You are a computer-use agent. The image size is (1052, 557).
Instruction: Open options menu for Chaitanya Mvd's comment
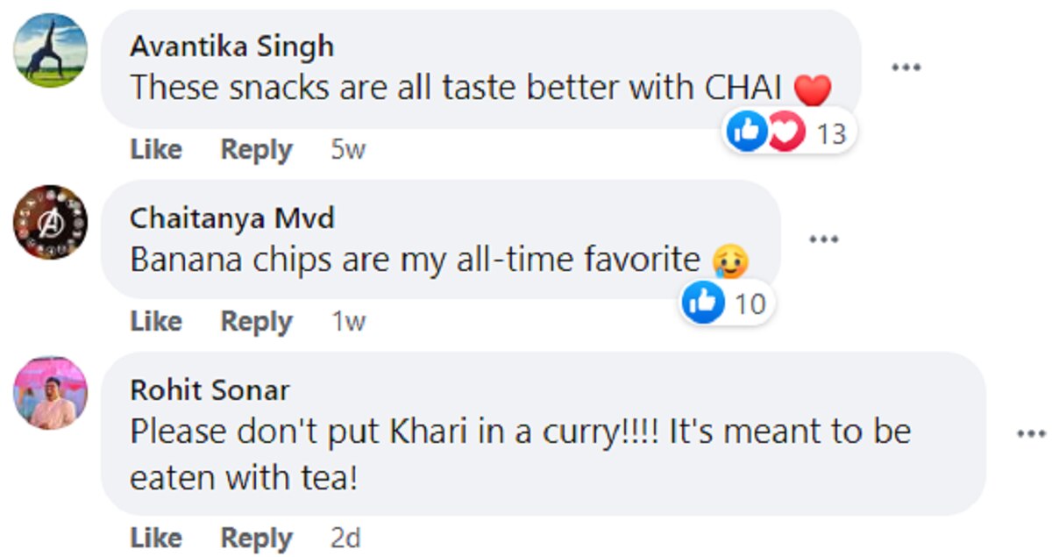coord(823,239)
